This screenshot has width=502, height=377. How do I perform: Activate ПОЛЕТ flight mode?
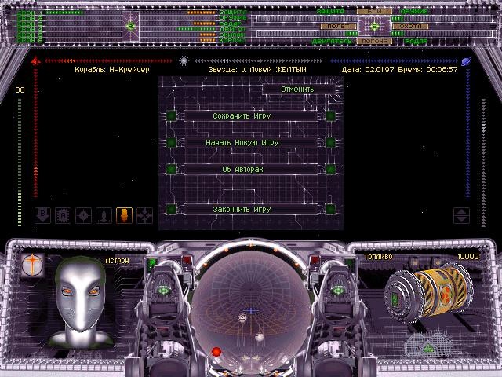point(338,26)
